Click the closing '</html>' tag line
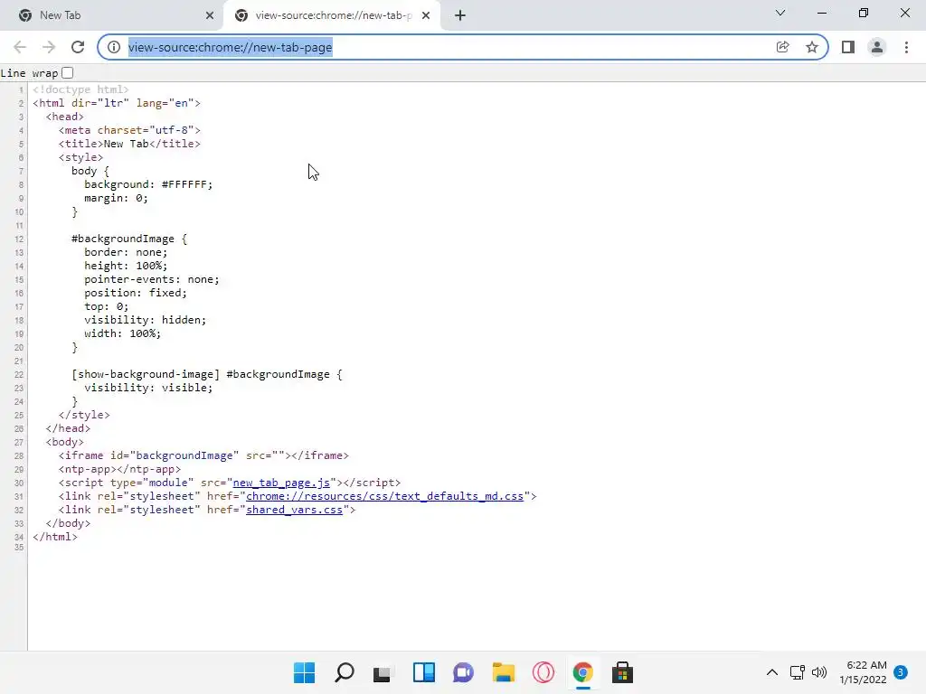Screen dimensions: 926x694 [x=55, y=537]
